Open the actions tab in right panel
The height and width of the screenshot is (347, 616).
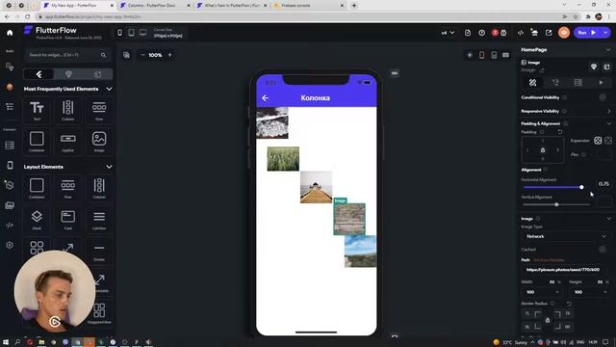point(555,83)
